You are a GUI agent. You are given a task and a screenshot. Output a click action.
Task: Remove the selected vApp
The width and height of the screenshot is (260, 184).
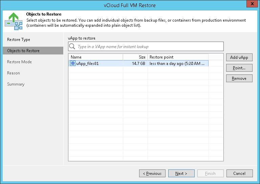click(x=239, y=78)
